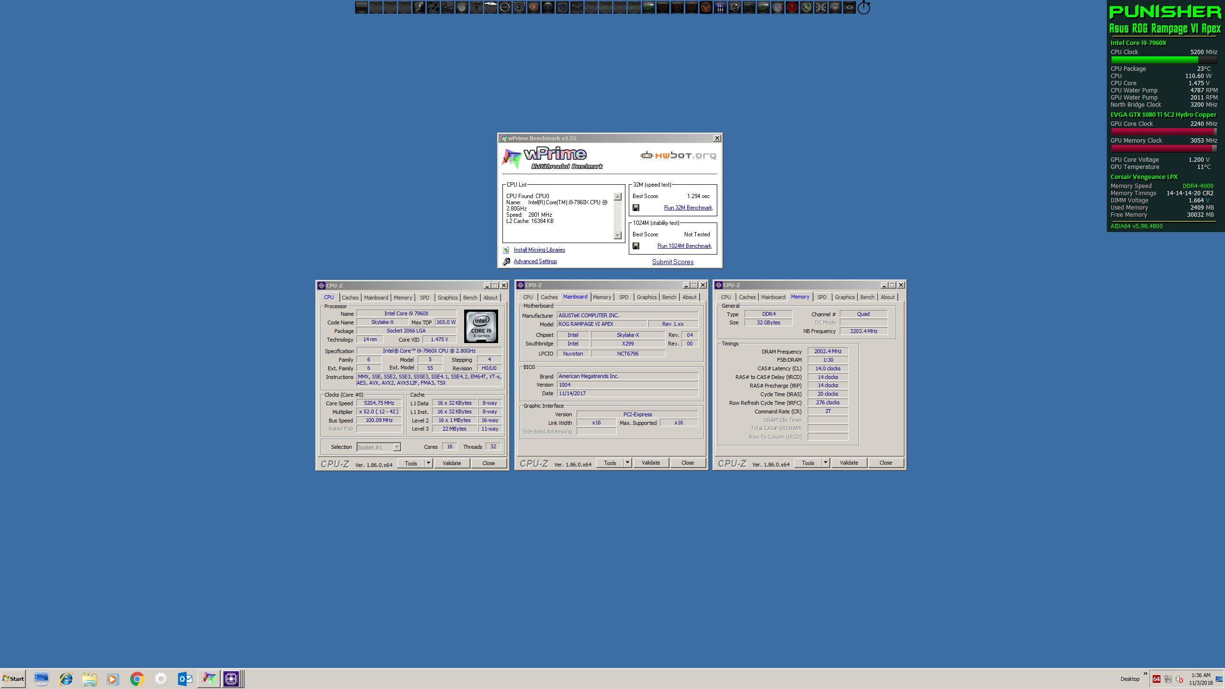Viewport: 1225px width, 689px height.
Task: Open Windows Media Player from the taskbar
Action: (x=113, y=678)
